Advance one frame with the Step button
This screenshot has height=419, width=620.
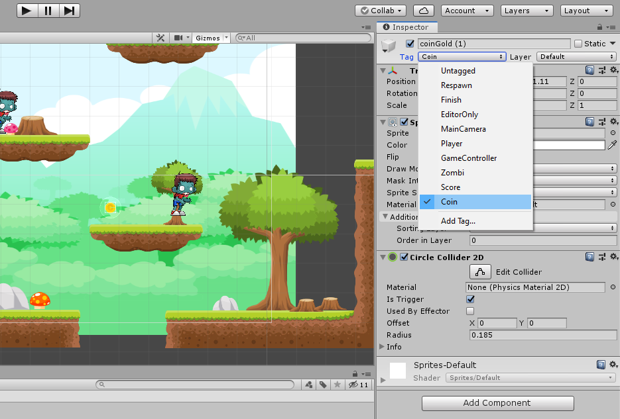(69, 11)
